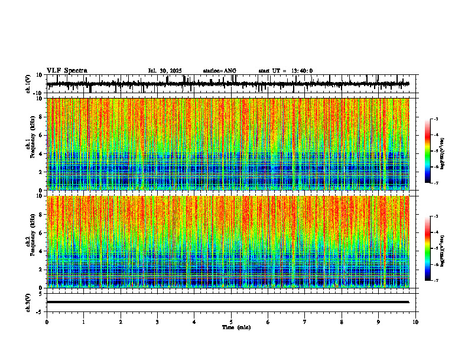Viewport: 468px width, 361px height.
Task: Click the ch.1 color bar "-3" label
Action: pyautogui.click(x=436, y=119)
